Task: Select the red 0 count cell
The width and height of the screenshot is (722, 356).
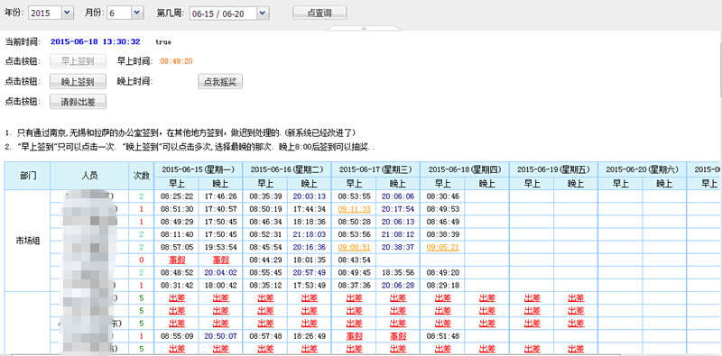Action: 142,260
